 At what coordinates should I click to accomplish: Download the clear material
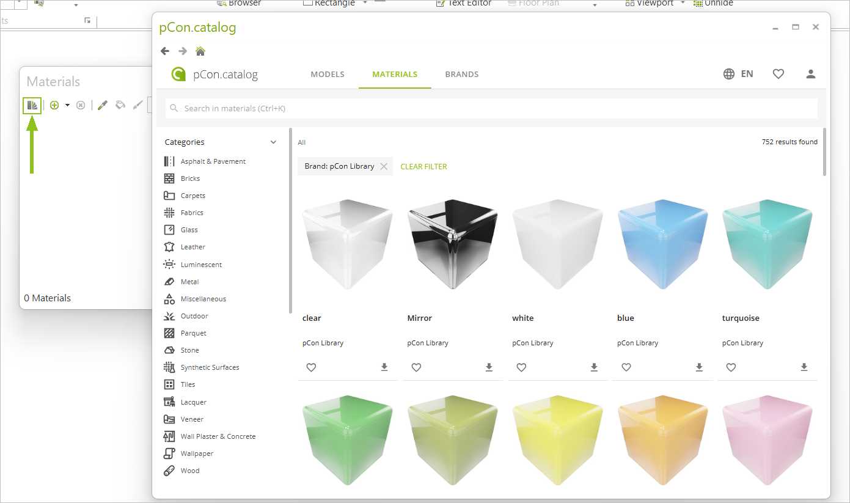pyautogui.click(x=384, y=367)
